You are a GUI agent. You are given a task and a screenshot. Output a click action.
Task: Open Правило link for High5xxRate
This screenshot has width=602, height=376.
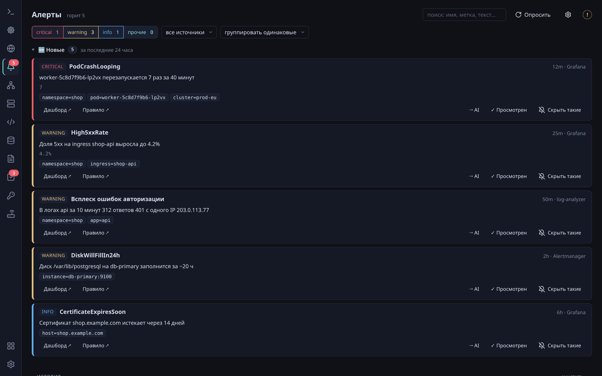[96, 176]
